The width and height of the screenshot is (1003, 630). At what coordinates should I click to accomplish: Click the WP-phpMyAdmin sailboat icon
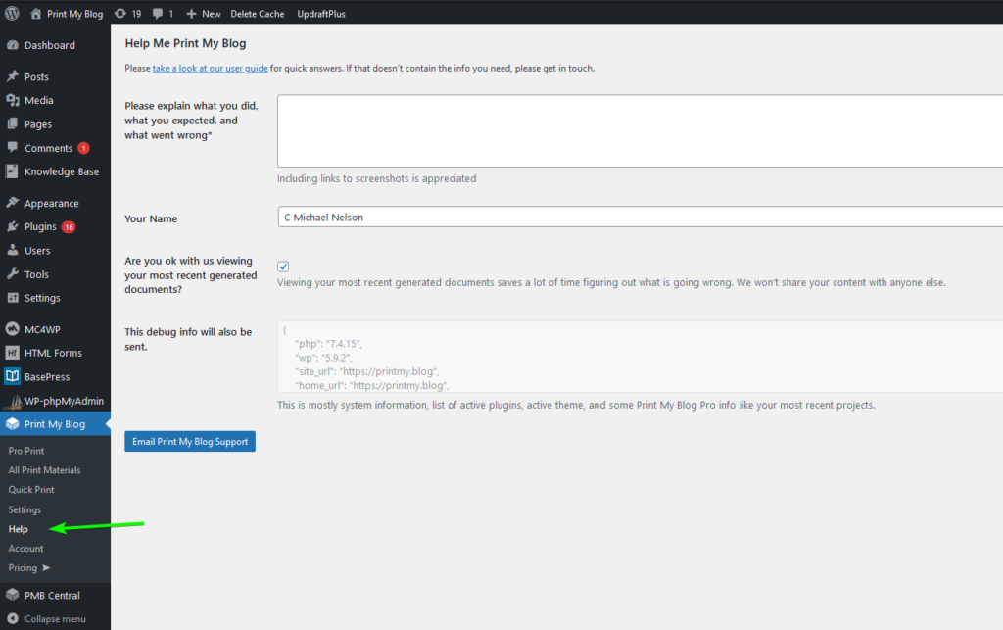tap(14, 401)
